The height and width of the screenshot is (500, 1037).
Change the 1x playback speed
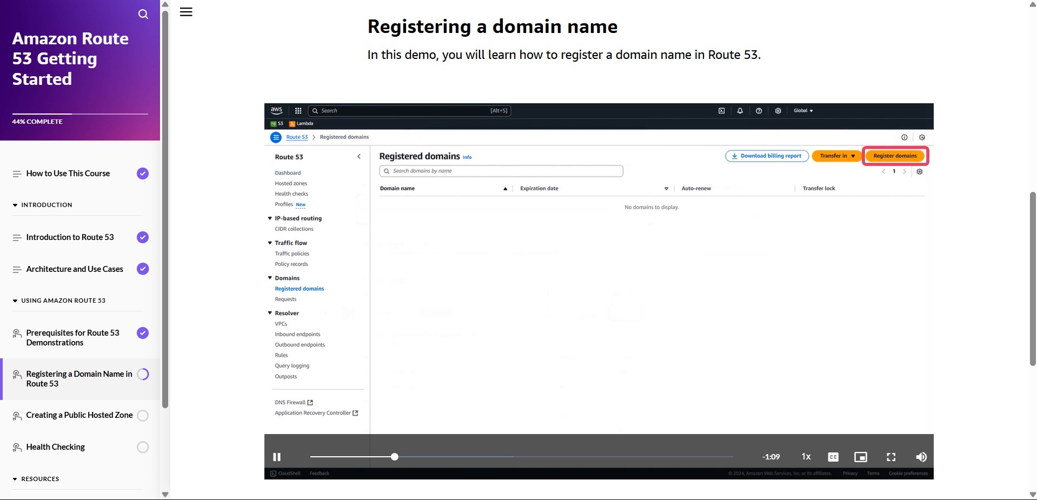point(806,457)
